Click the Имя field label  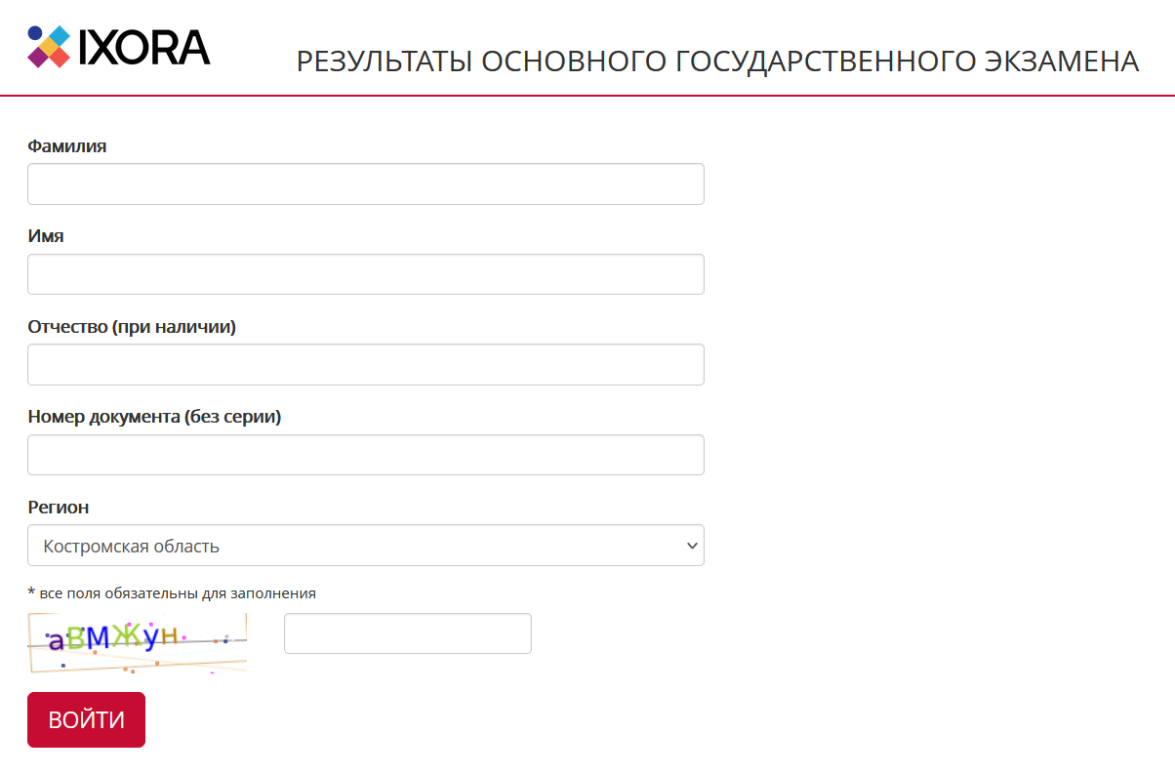click(x=46, y=236)
